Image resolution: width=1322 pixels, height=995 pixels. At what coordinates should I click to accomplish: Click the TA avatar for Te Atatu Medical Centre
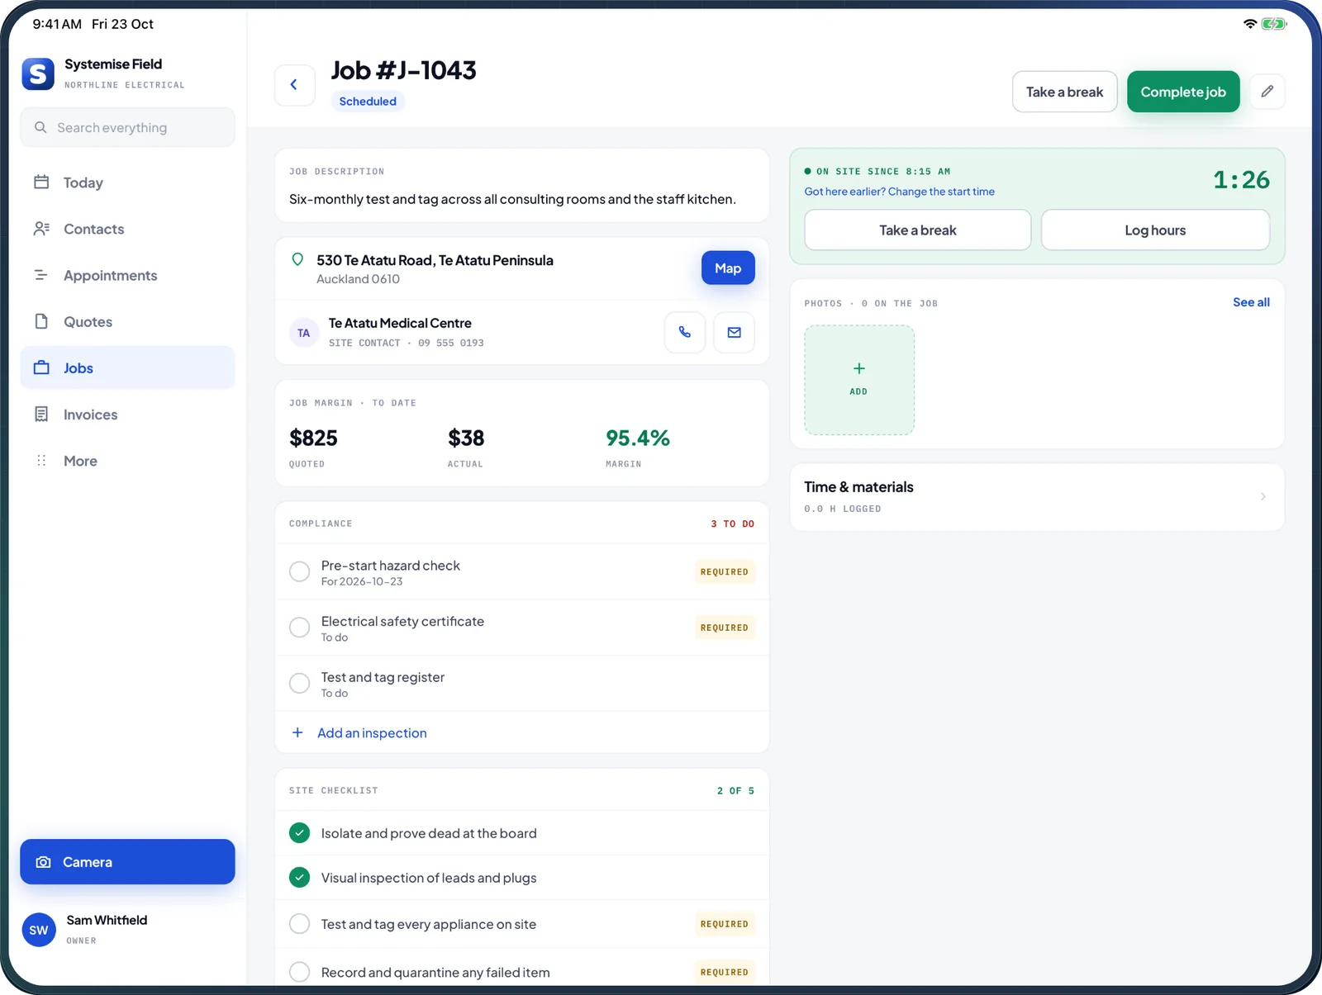click(304, 333)
